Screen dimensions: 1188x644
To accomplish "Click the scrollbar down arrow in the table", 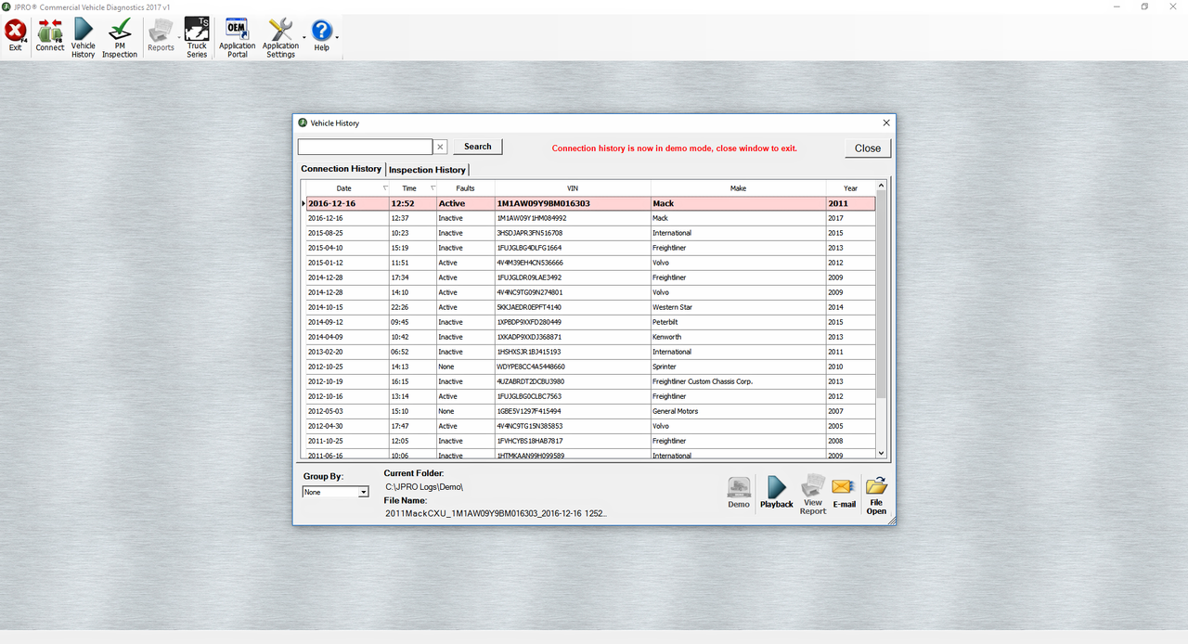I will click(x=882, y=453).
